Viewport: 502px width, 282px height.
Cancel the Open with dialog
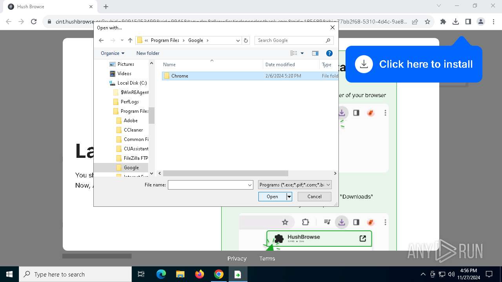click(315, 197)
